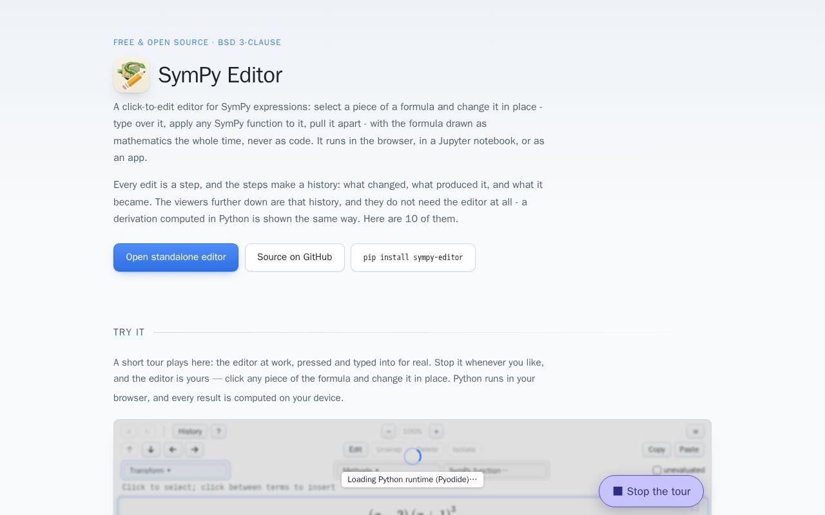Toggle the unevaluated checkbox
This screenshot has width=825, height=515.
(657, 470)
